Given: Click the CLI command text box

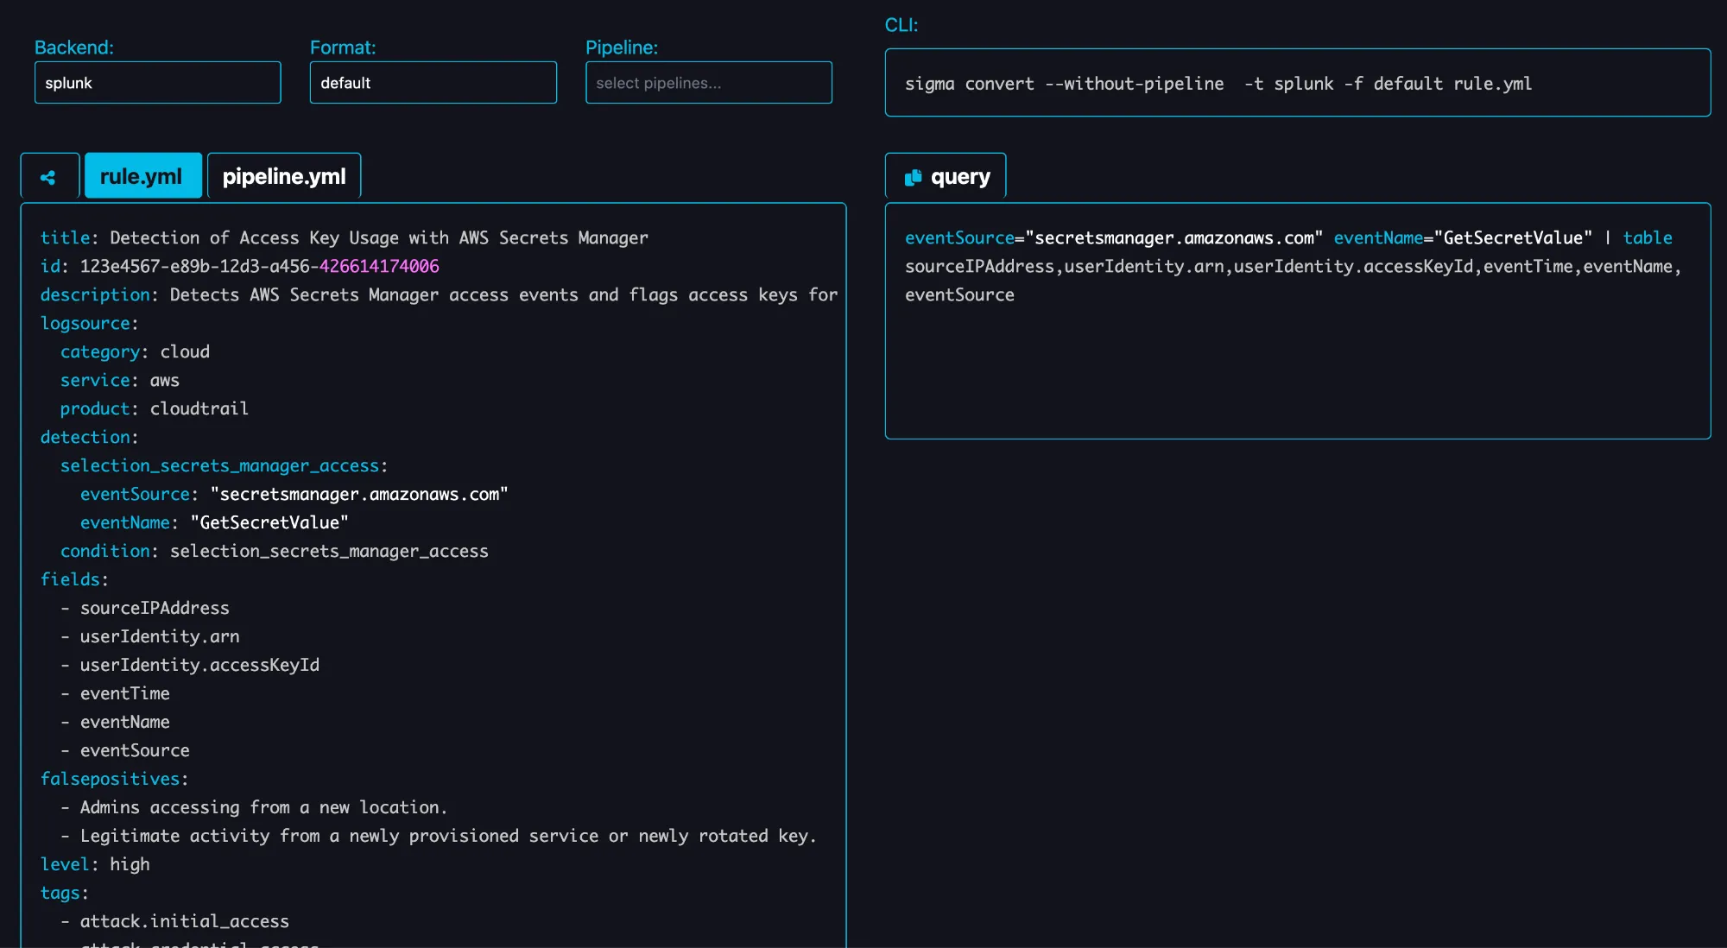Looking at the screenshot, I should tap(1297, 83).
